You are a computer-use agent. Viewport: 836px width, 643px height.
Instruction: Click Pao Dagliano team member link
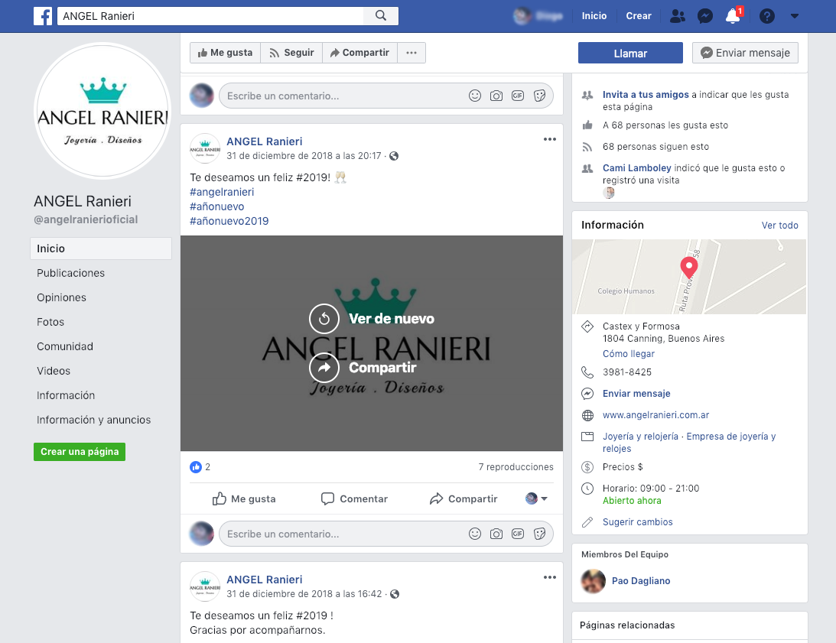tap(641, 580)
